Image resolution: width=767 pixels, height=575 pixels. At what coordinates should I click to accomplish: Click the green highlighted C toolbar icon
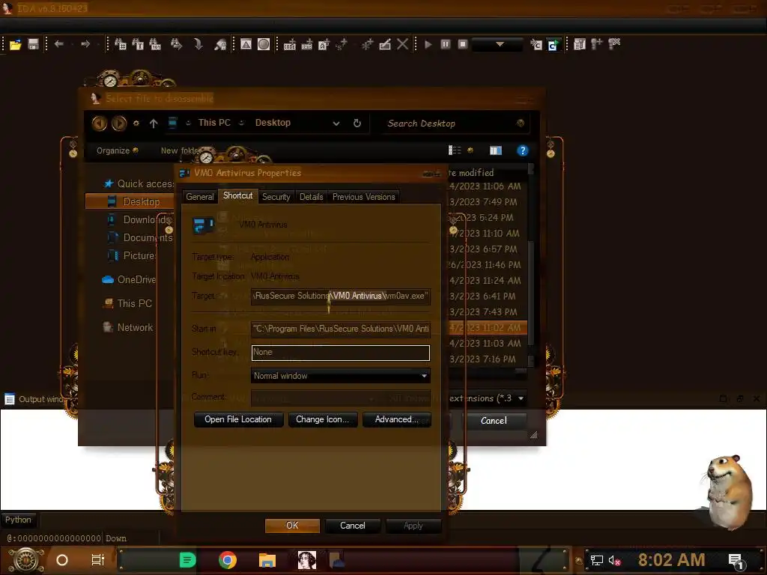[554, 45]
